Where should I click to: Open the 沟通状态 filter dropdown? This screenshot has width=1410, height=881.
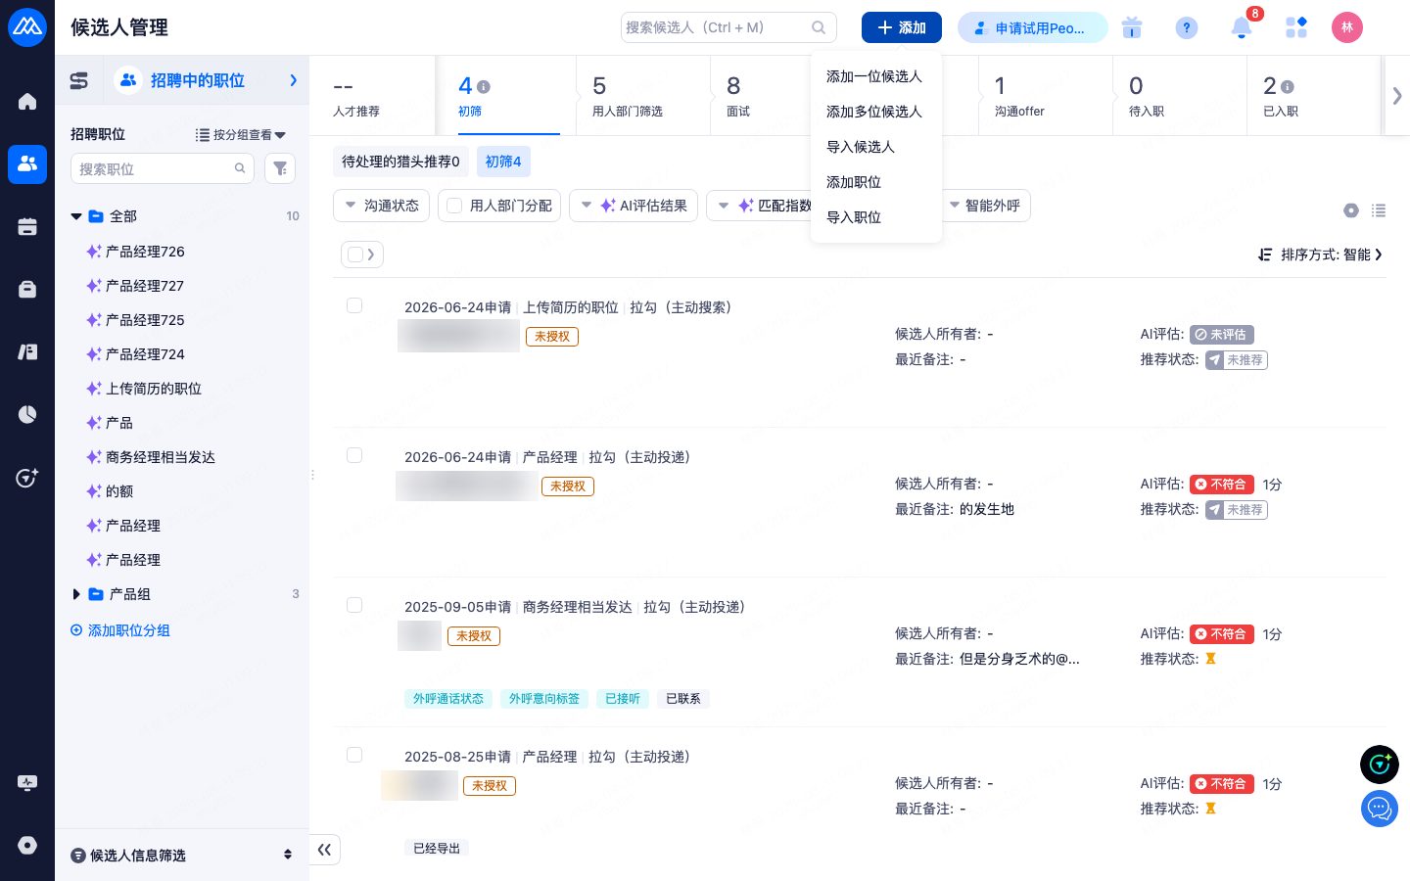pos(381,206)
